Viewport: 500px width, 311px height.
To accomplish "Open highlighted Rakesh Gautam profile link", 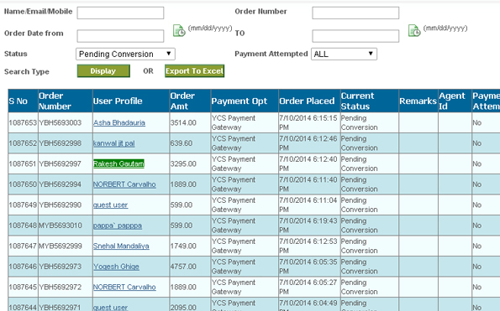I will (118, 163).
